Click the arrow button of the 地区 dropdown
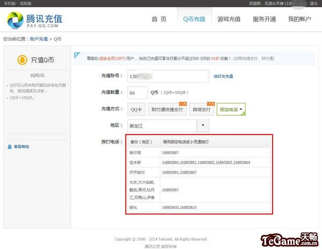 (x=203, y=125)
